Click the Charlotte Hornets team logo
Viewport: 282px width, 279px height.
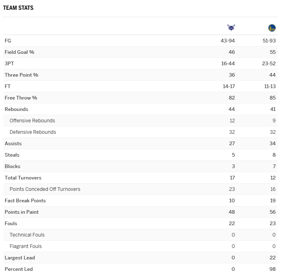coord(231,28)
